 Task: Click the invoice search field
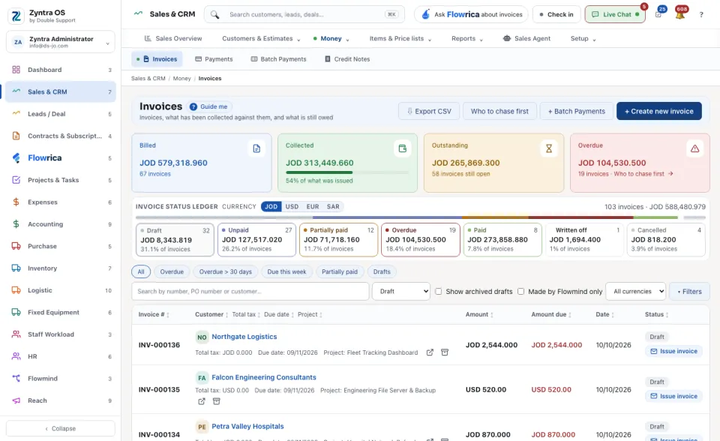coord(250,291)
